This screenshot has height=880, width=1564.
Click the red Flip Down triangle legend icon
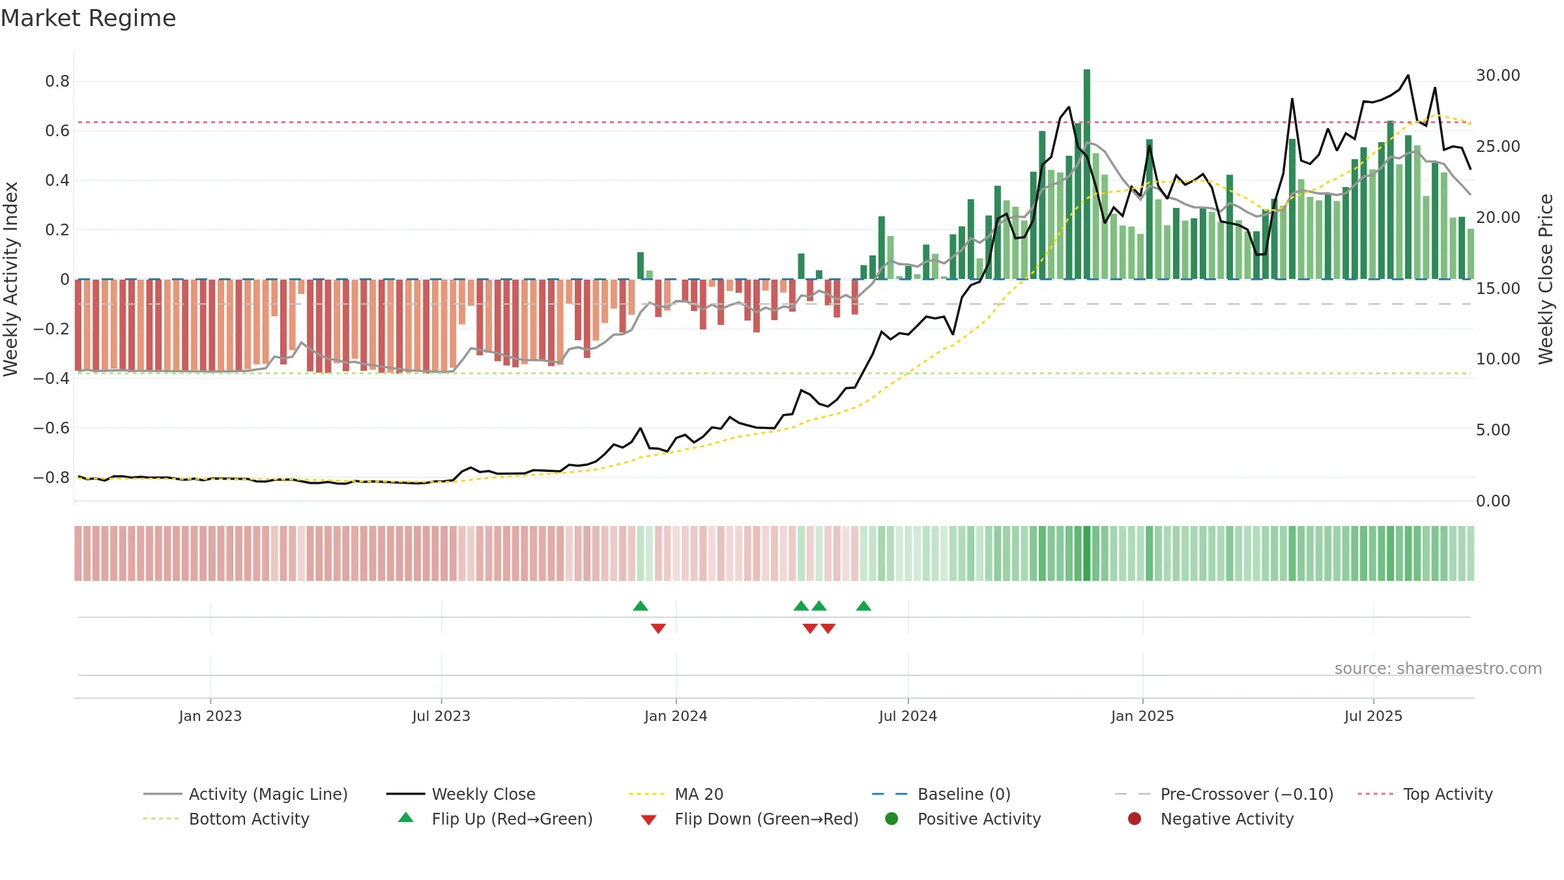(x=648, y=819)
